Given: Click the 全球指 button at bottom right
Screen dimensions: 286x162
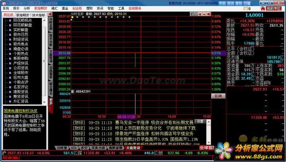Looking at the screenshot, I should [207, 148].
